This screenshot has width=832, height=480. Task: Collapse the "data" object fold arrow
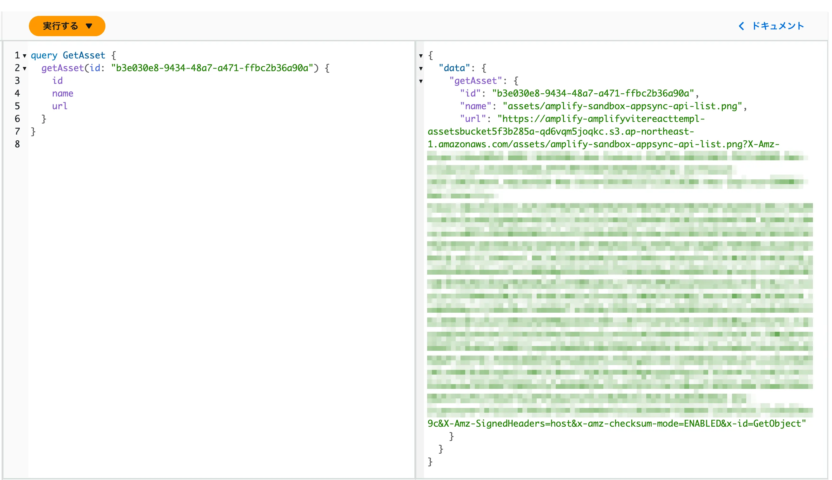pos(421,69)
